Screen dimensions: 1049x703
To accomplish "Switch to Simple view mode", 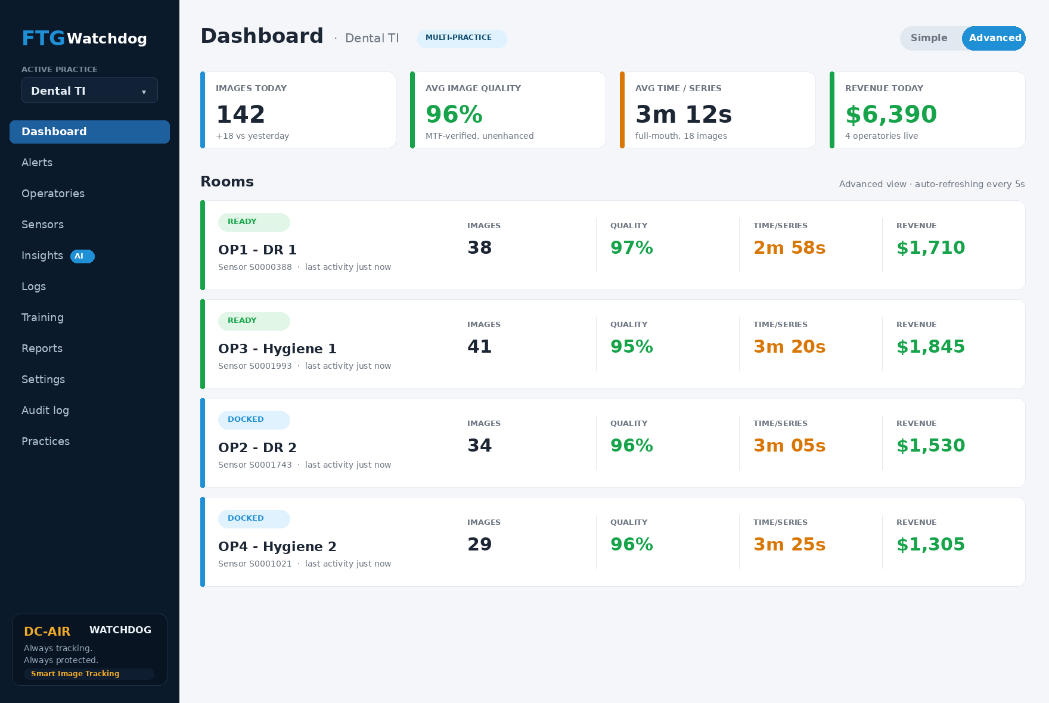I will 929,38.
